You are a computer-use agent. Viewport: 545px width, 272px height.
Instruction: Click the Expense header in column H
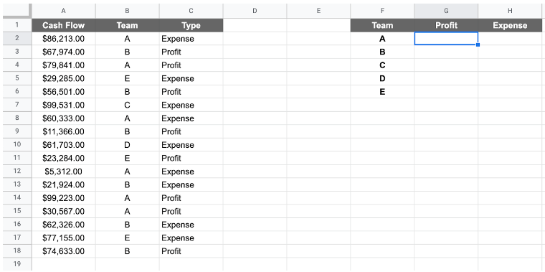pos(510,25)
